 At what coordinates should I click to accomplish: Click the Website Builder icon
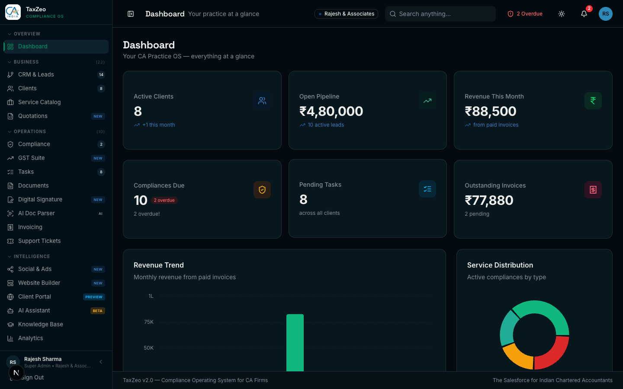[x=10, y=283]
